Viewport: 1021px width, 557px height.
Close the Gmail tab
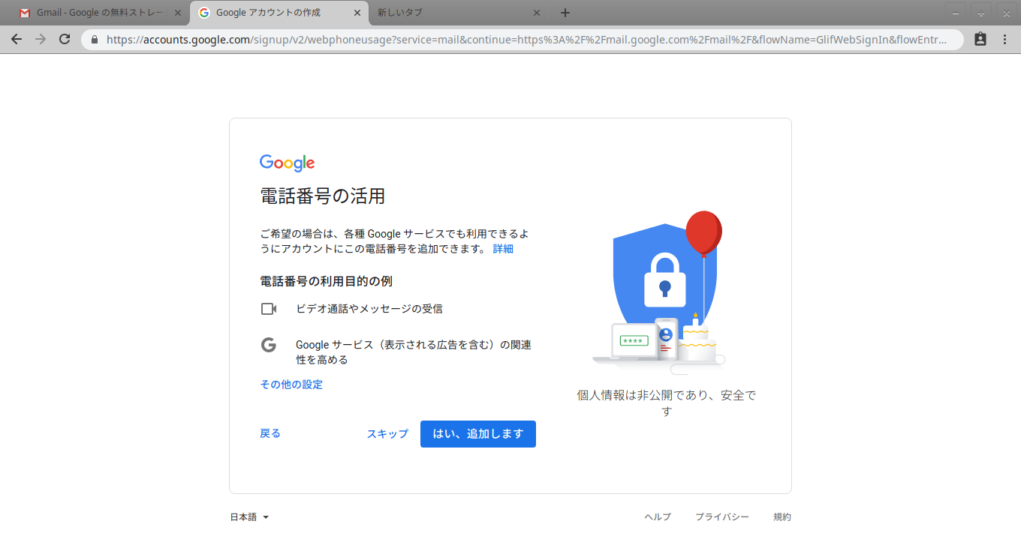pos(177,13)
